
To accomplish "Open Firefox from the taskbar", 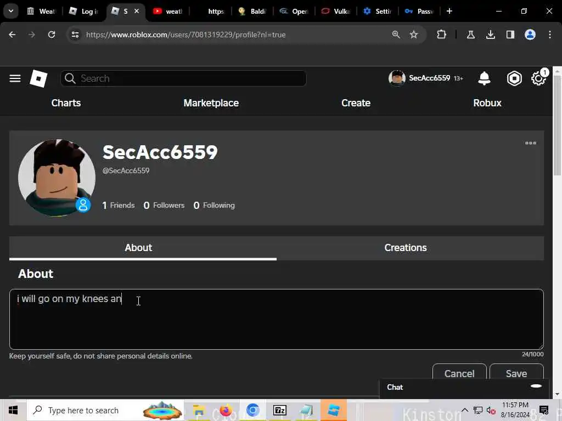I will pos(226,410).
